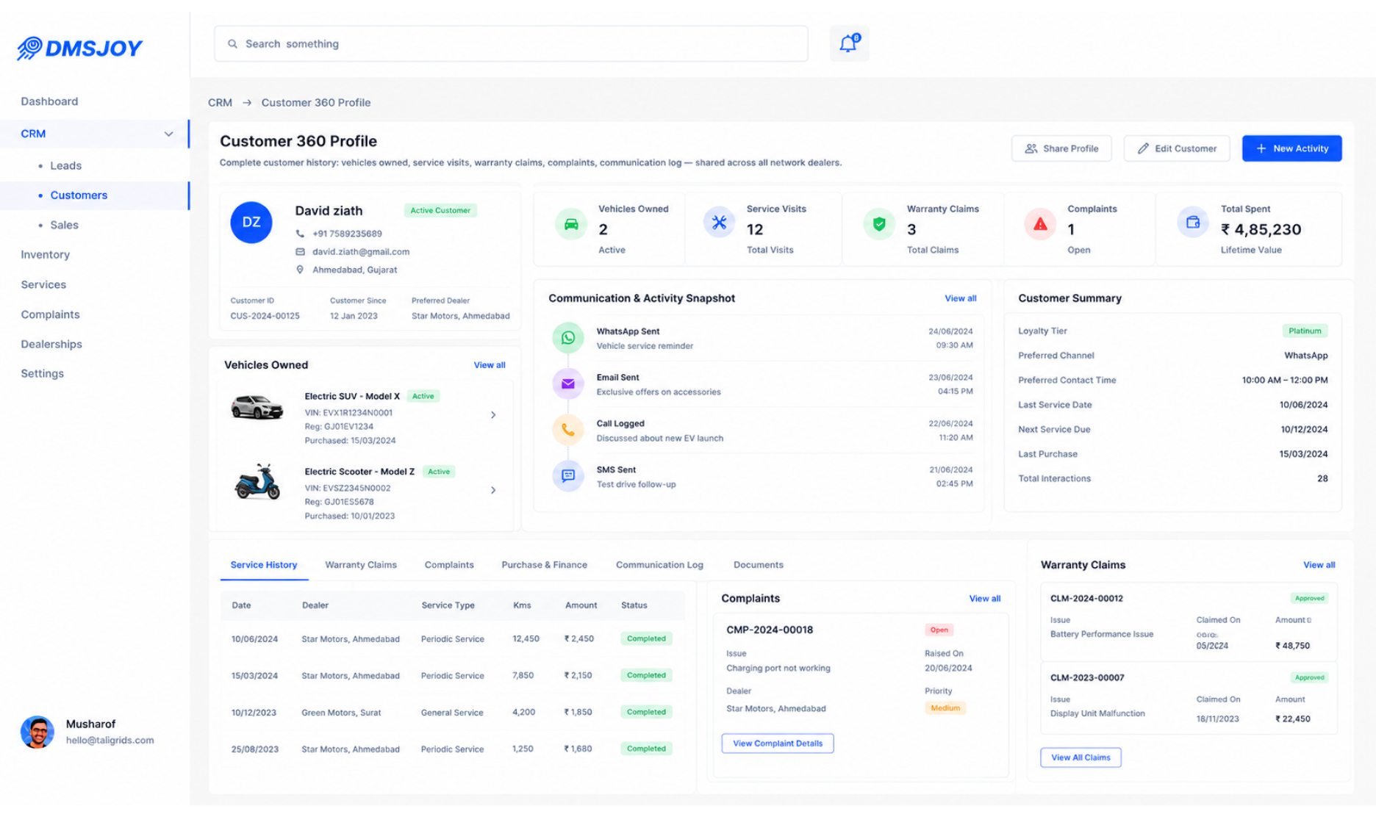Click the envelope icon beside david.ziath@gmail.com
Screen dimensions: 1376x817
pyautogui.click(x=300, y=251)
